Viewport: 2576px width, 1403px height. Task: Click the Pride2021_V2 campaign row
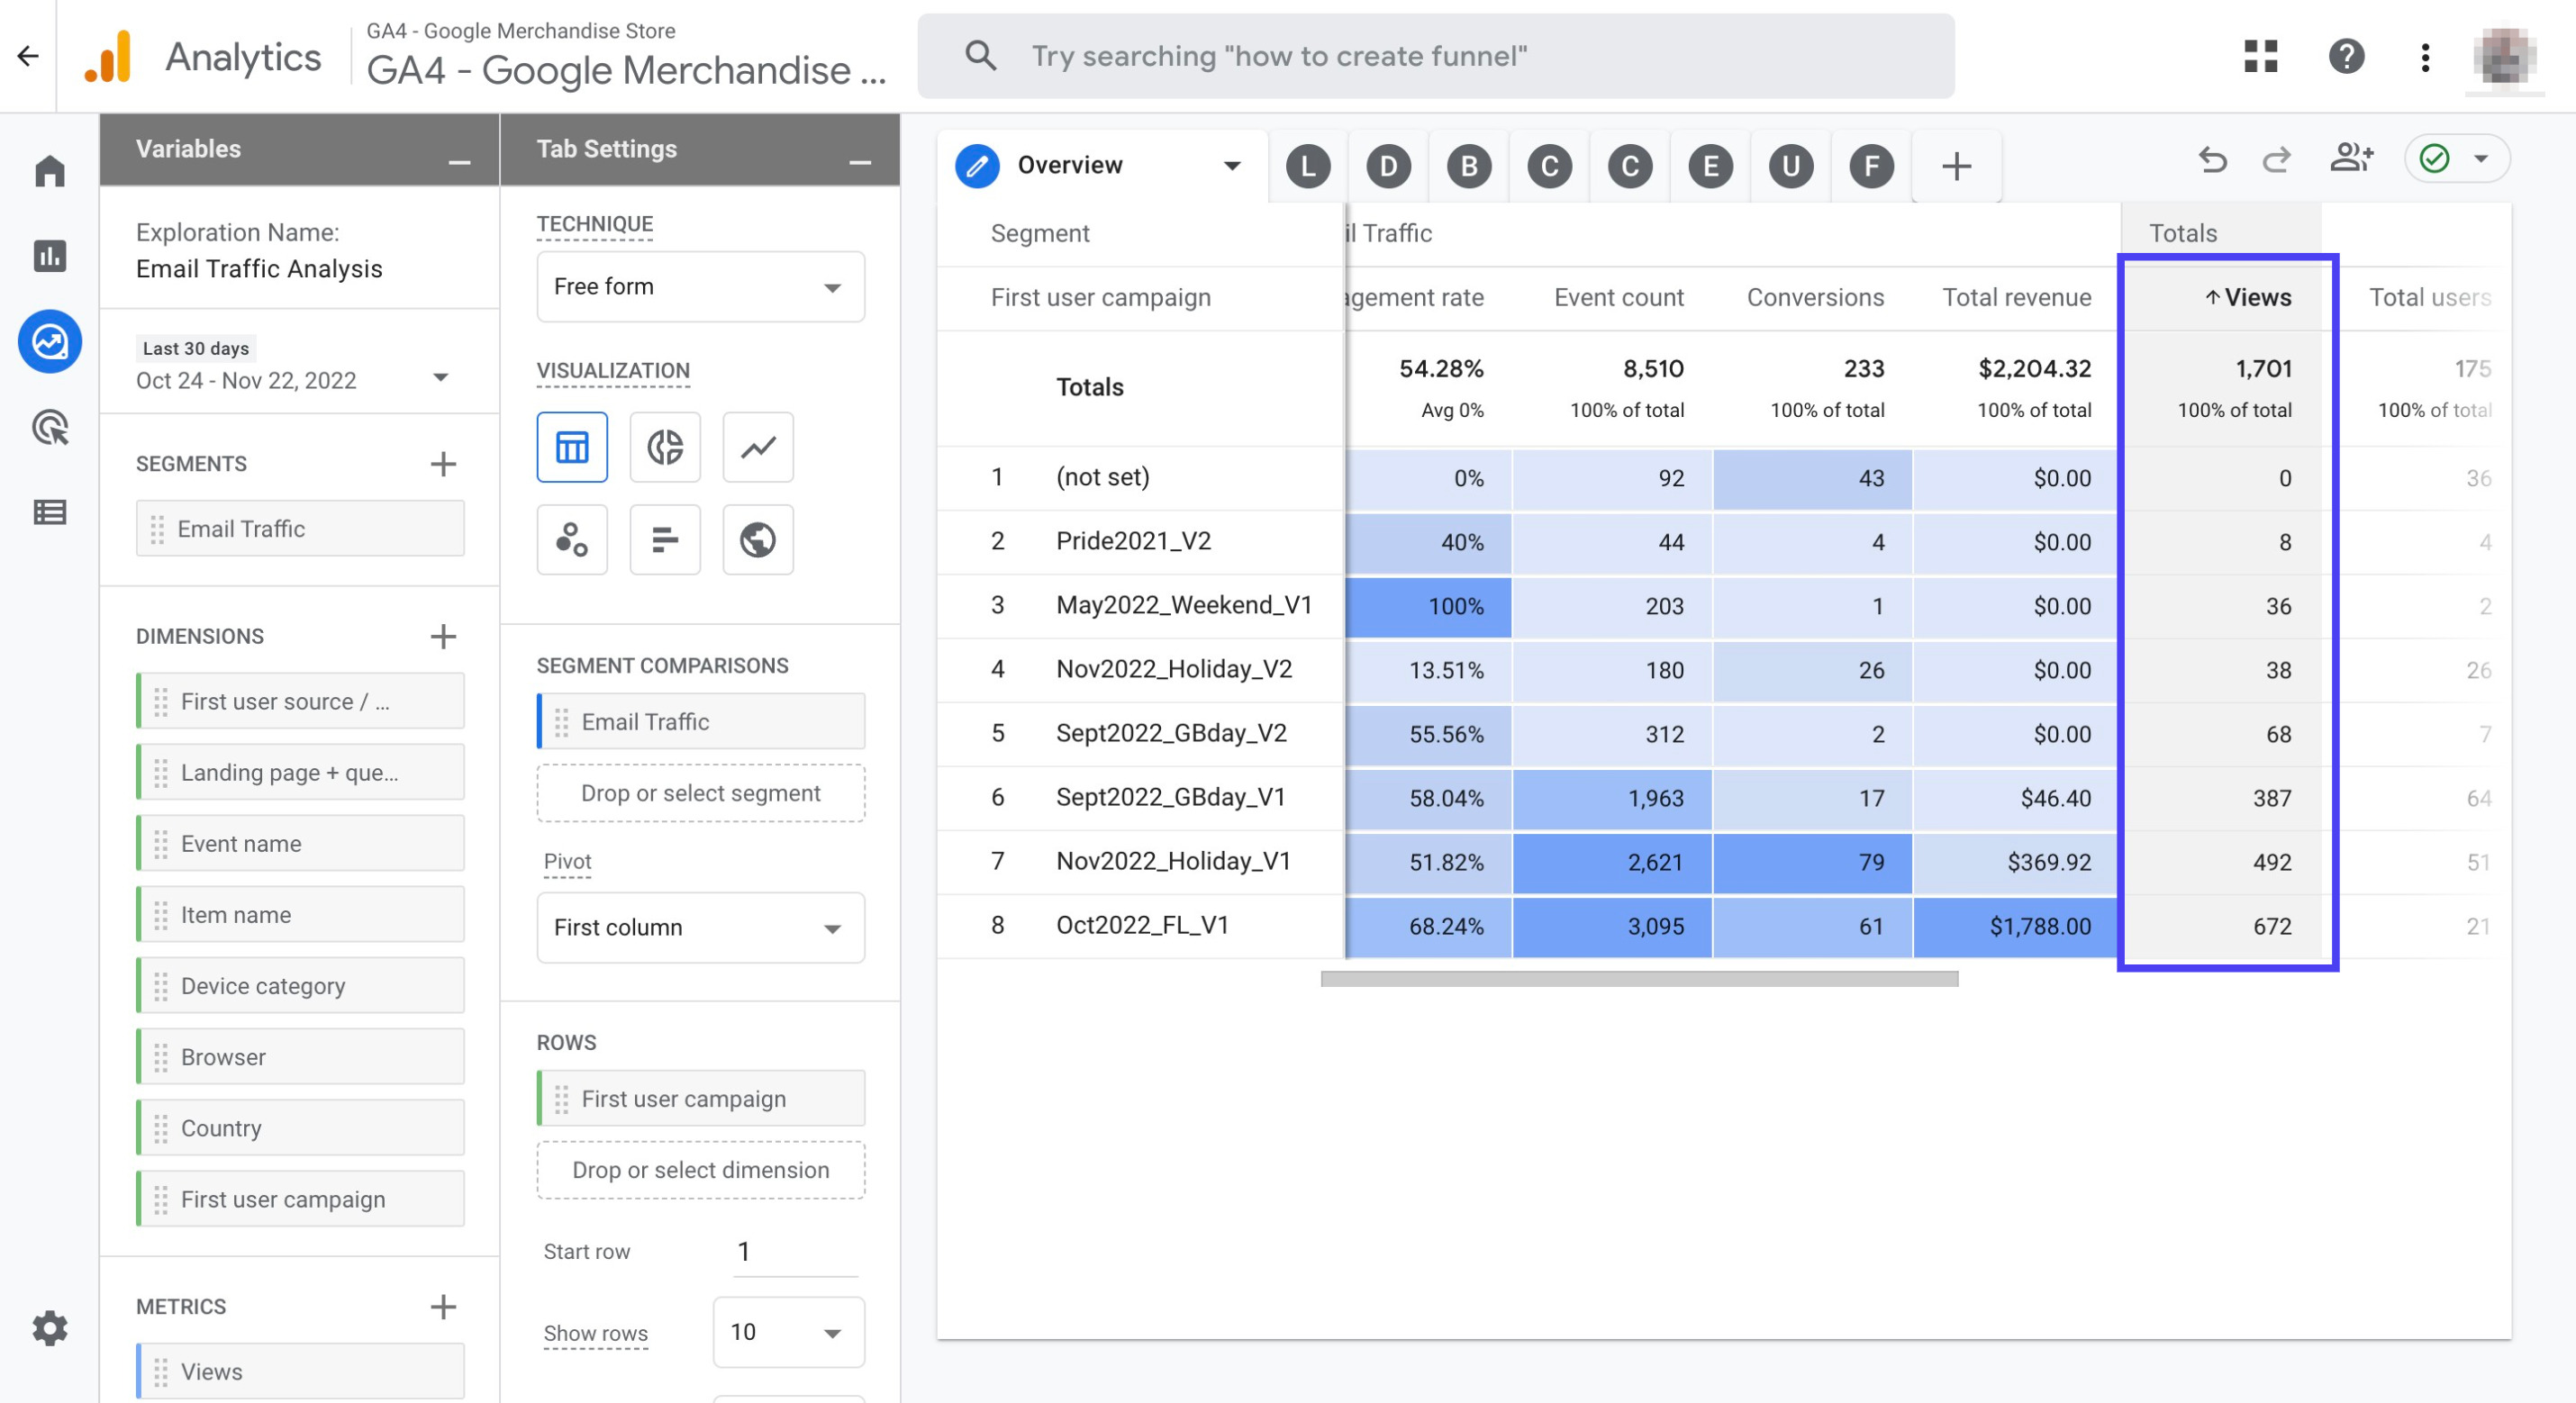pos(1133,541)
